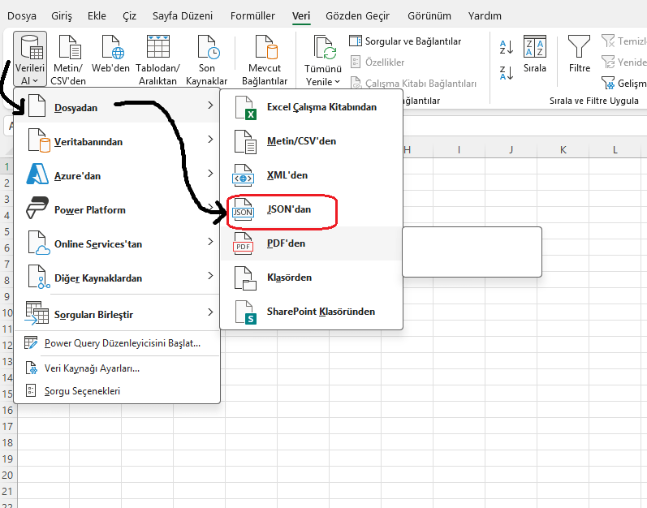Image resolution: width=647 pixels, height=508 pixels.
Task: Choose Metin/CSV'den in the submenu
Action: click(x=311, y=141)
